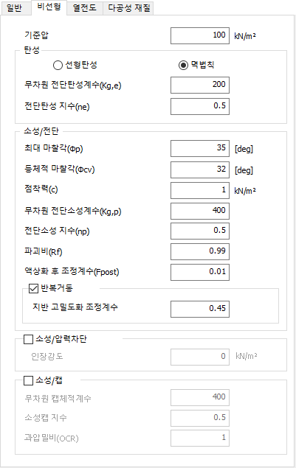The width and height of the screenshot is (296, 468).
Task: Check the 소성/캡 option
Action: (x=28, y=380)
